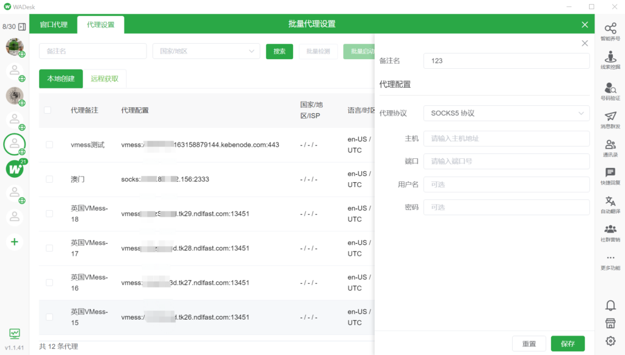This screenshot has width=625, height=355.
Task: Open 号码验证 number verification tool
Action: click(x=610, y=90)
